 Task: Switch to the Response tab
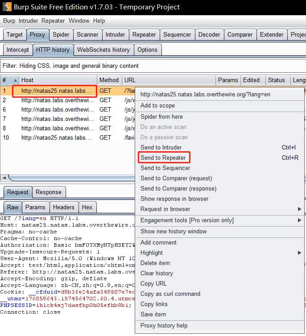(x=49, y=192)
